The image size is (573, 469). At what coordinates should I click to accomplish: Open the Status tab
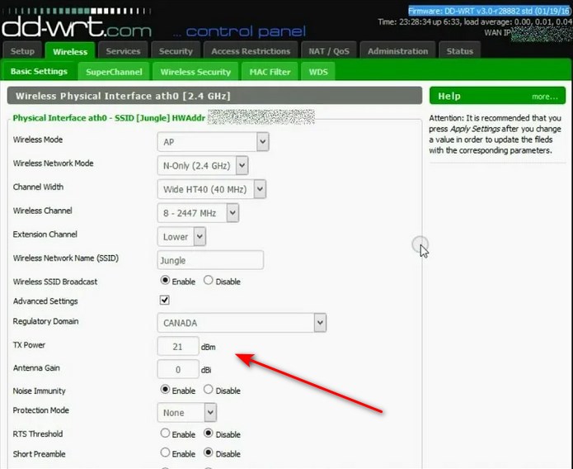pyautogui.click(x=459, y=51)
